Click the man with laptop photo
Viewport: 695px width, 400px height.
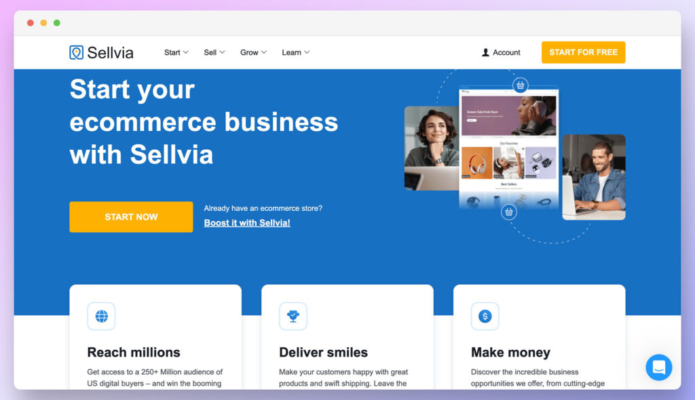point(594,177)
